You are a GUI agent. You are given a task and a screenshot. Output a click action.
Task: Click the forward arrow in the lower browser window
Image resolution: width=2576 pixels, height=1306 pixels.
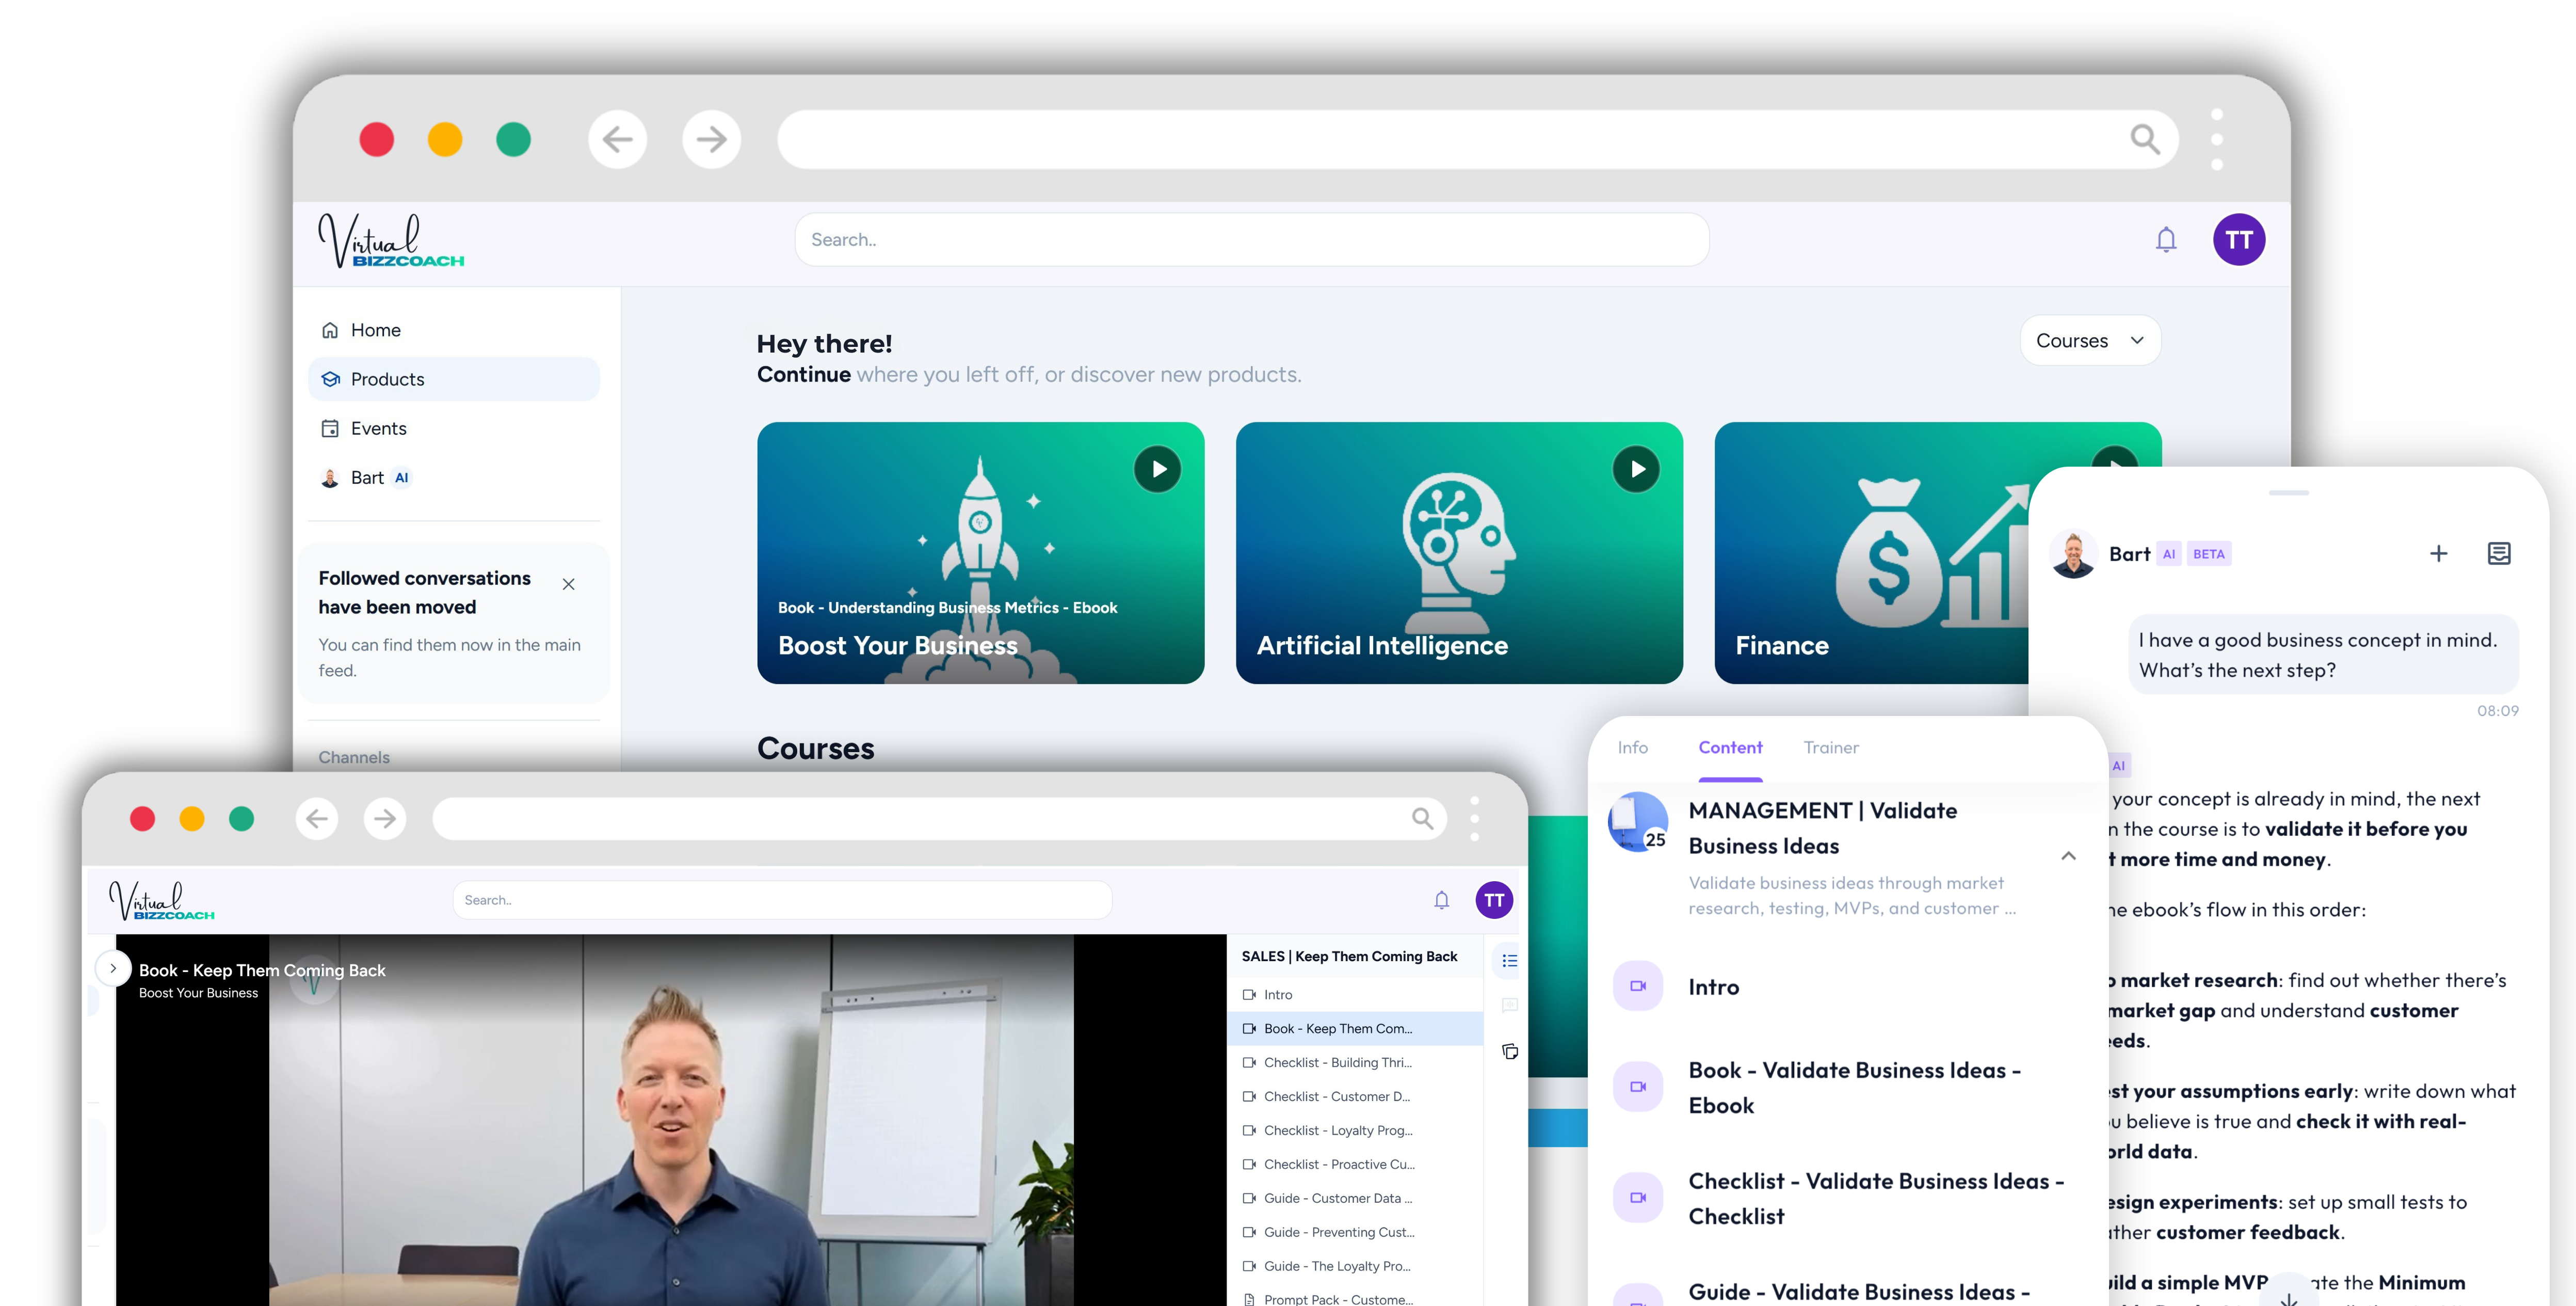[385, 819]
